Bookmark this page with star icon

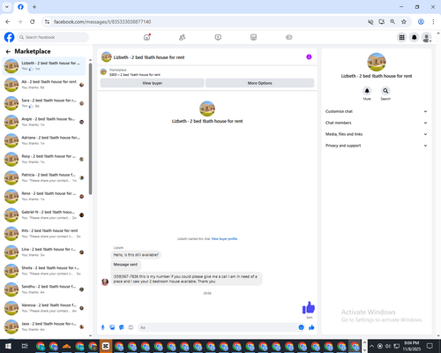tap(404, 22)
